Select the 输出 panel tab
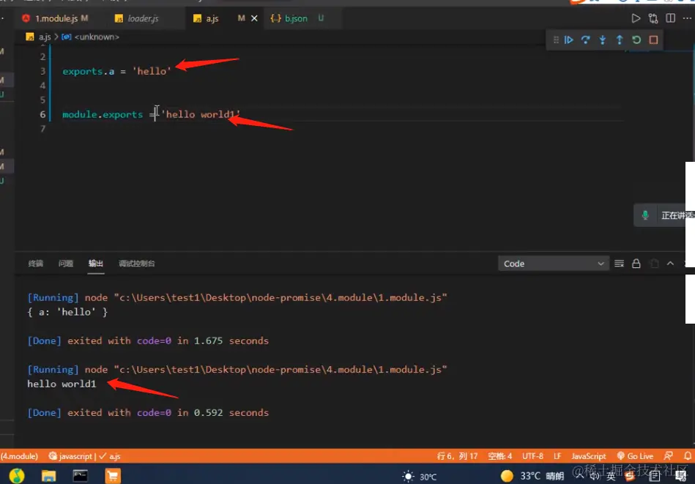695x484 pixels. point(96,264)
